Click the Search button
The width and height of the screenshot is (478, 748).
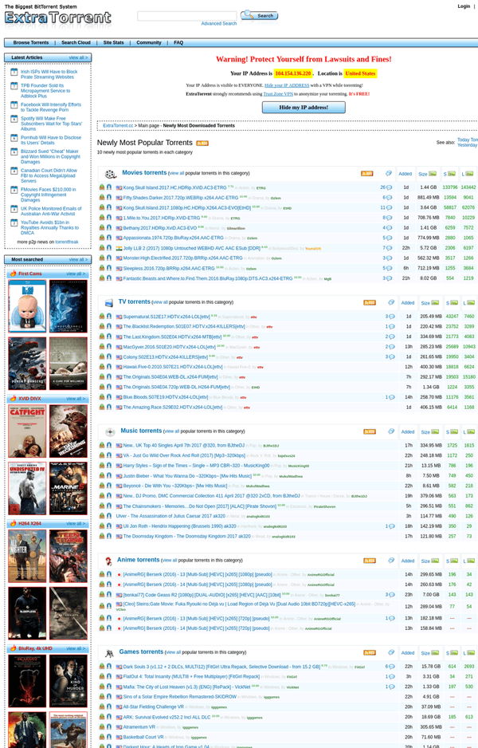[259, 16]
